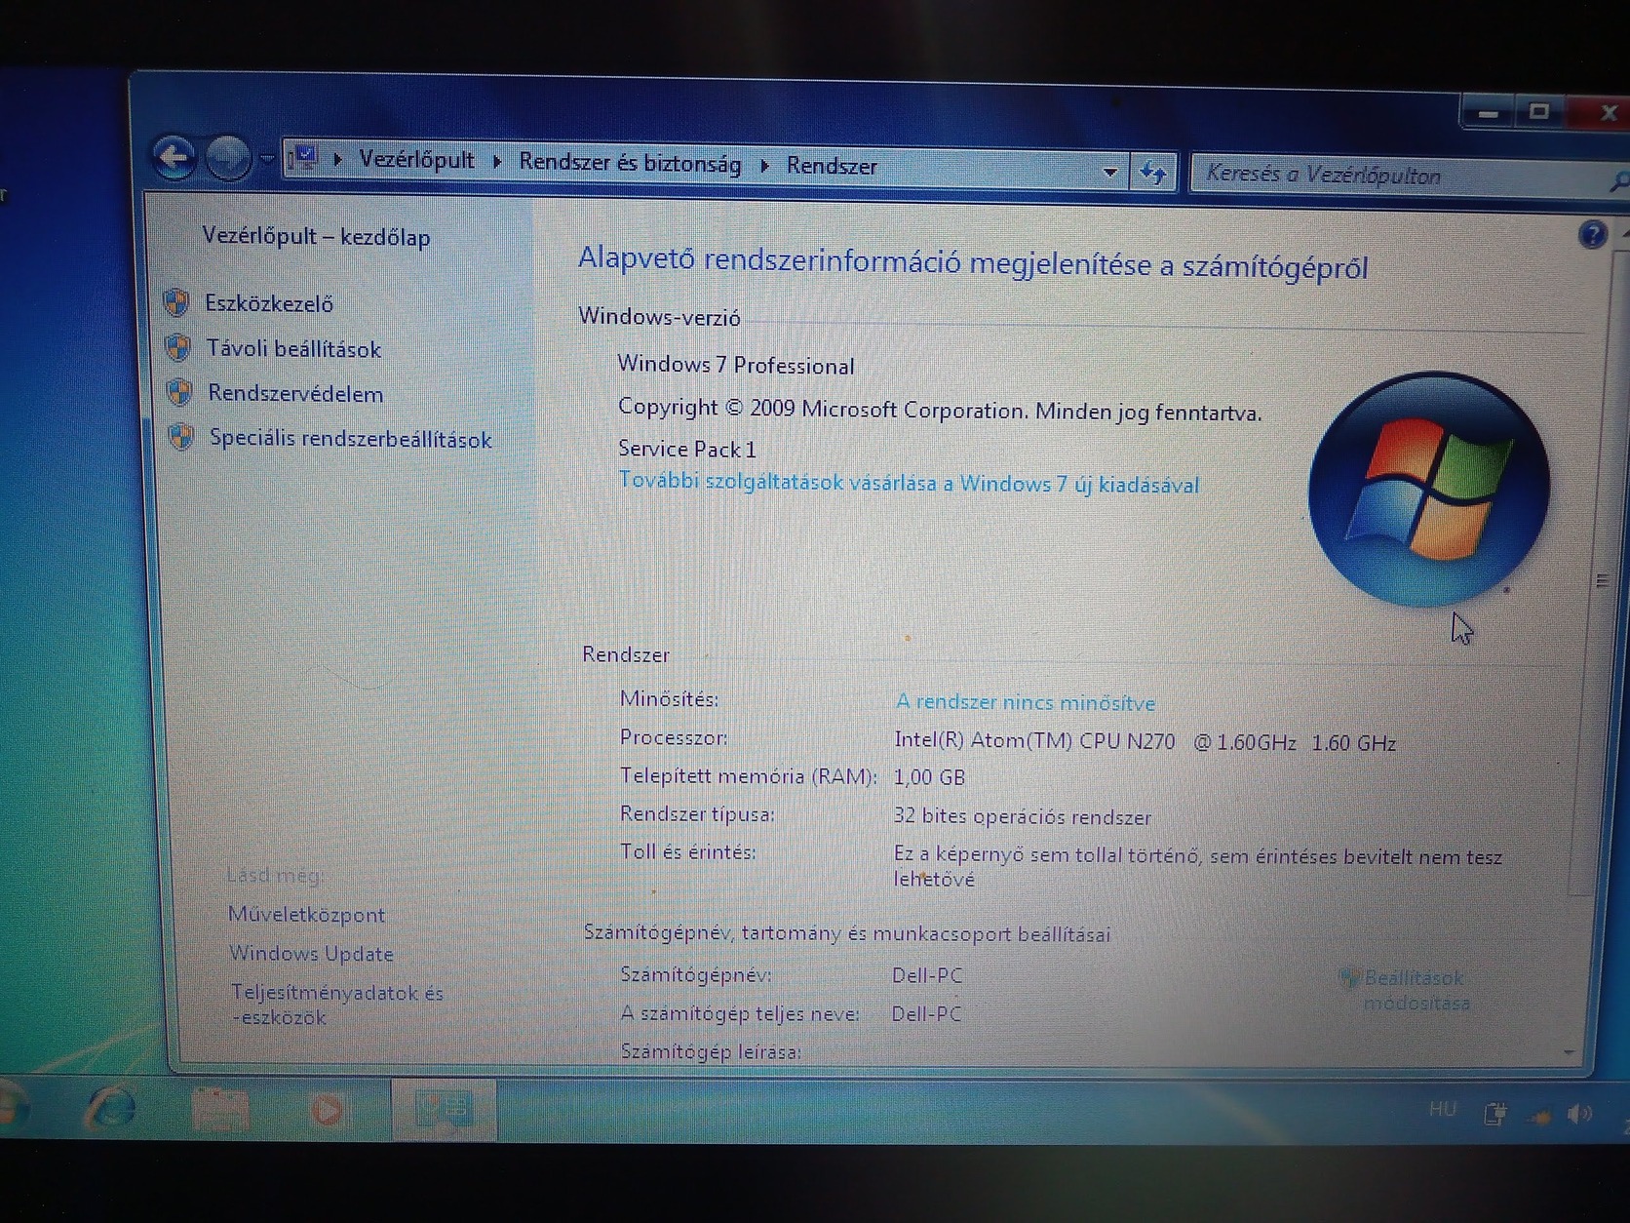Viewport: 1630px width, 1223px height.
Task: Expand the arrow before Vezérlőpult in breadcrumb
Action: pos(338,159)
